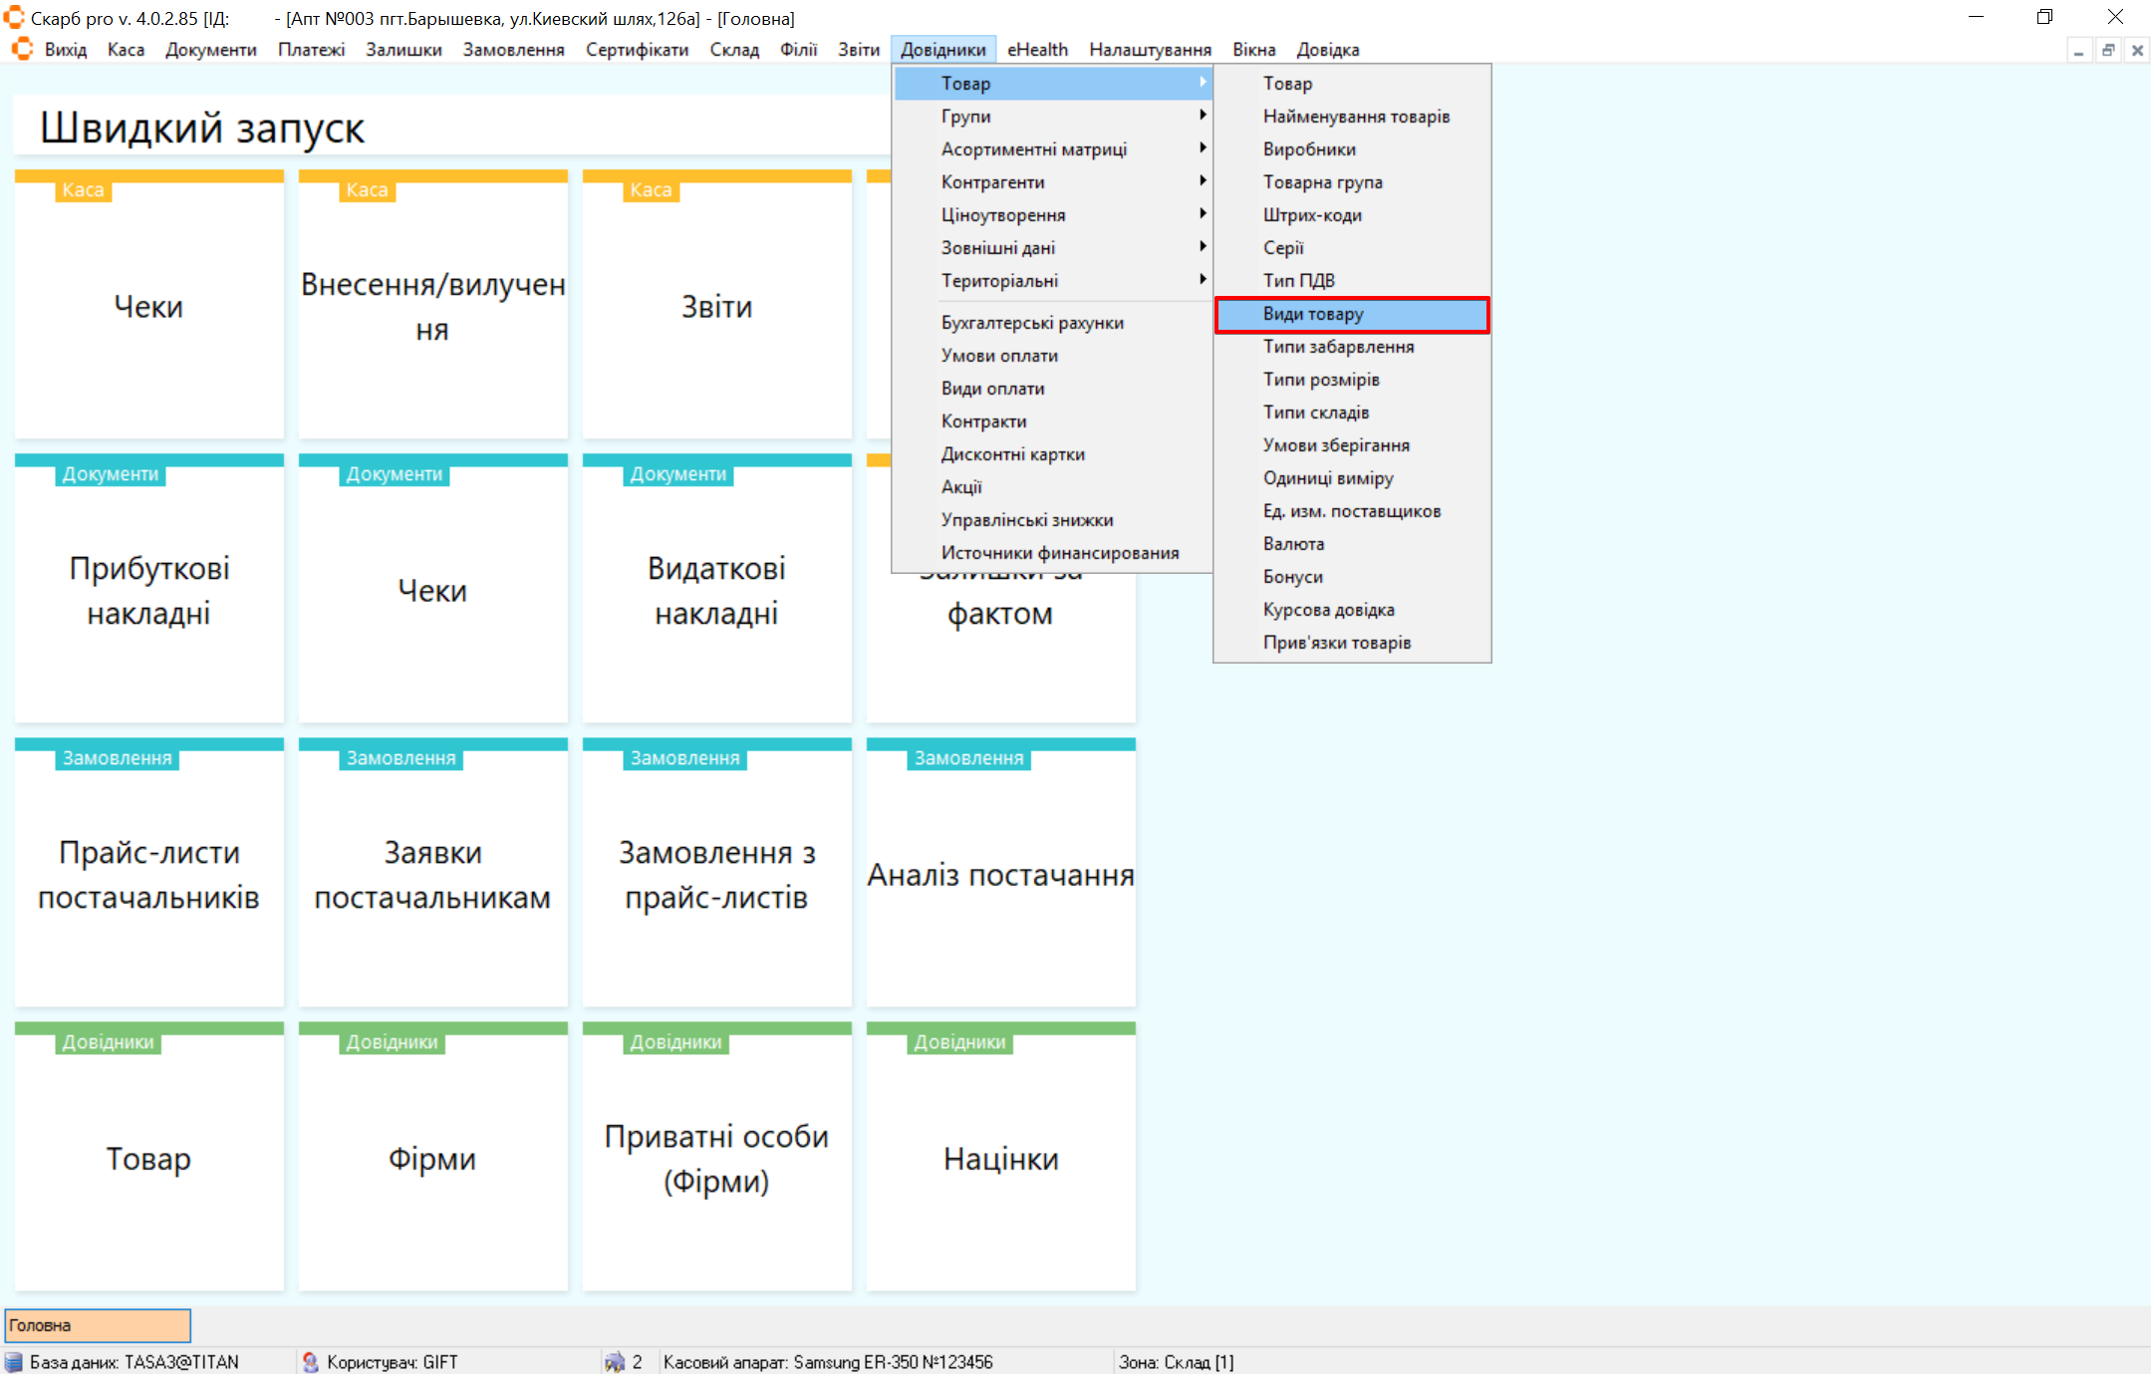Switch to the Головна window tab
Image resolution: width=2151 pixels, height=1374 pixels.
point(97,1325)
